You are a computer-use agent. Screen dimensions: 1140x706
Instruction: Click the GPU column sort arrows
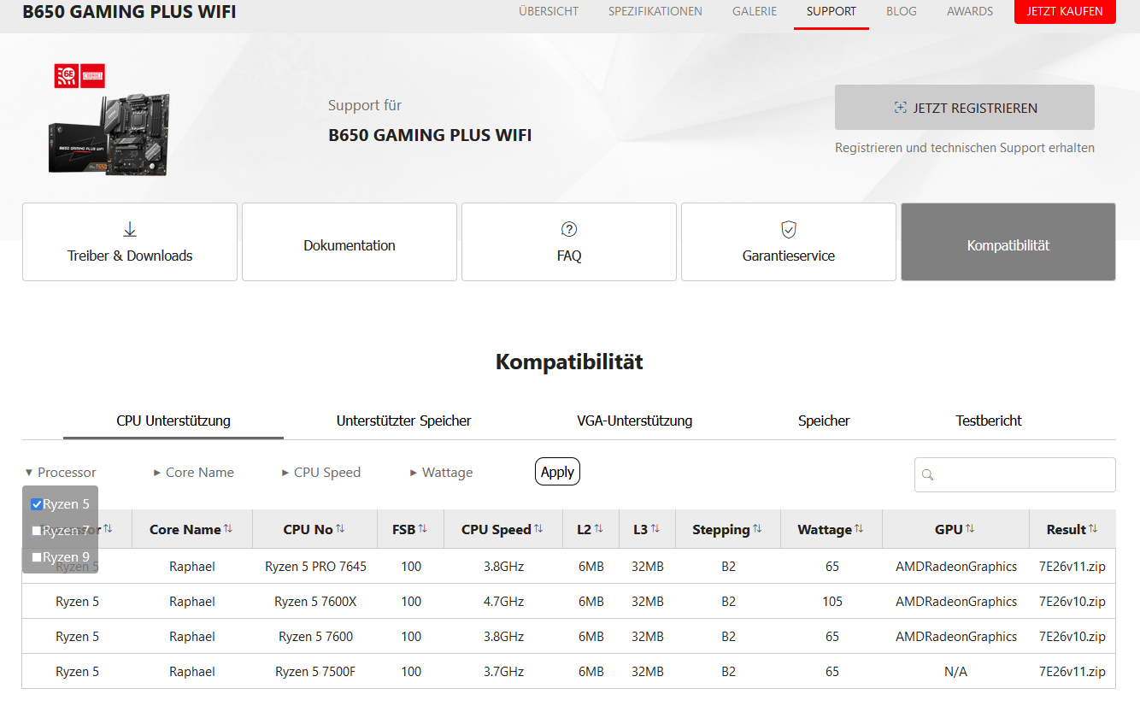click(x=970, y=529)
